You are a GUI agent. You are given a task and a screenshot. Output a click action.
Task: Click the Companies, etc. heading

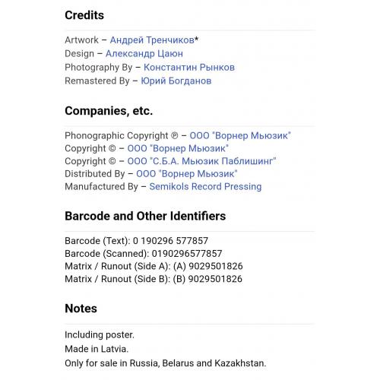[x=109, y=111]
